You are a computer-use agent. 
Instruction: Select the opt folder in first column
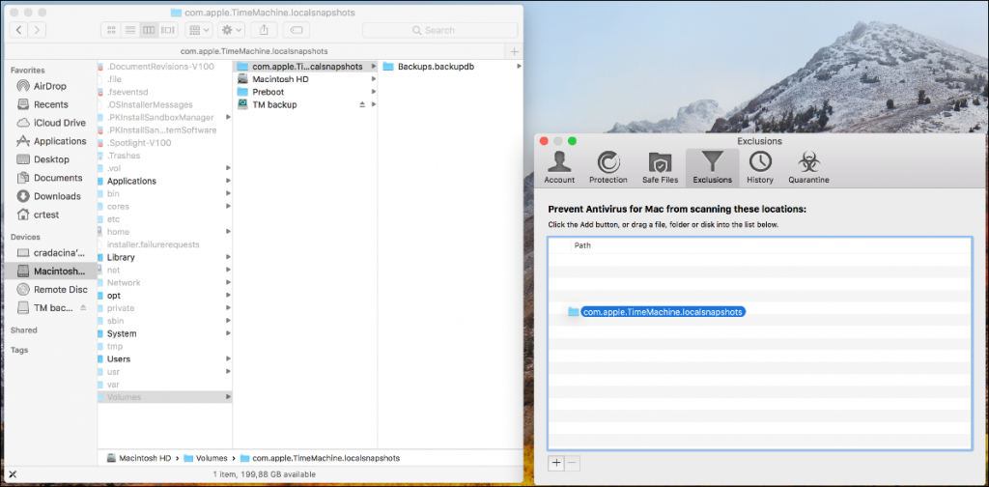[114, 296]
